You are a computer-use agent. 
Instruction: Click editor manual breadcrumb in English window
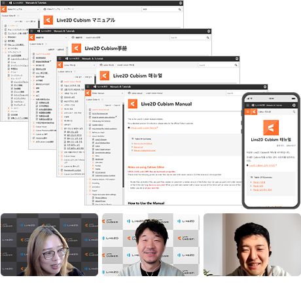coord(137,93)
